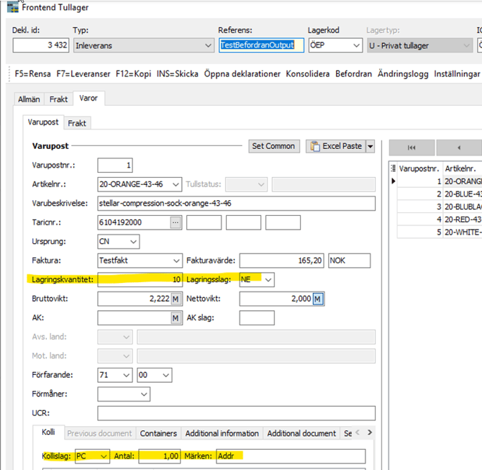The image size is (482, 470).
Task: Open the Befordran menu item
Action: [353, 74]
